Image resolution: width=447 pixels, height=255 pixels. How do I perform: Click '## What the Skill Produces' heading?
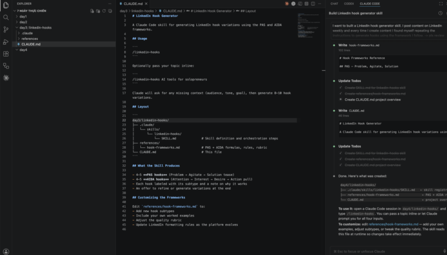[156, 165]
